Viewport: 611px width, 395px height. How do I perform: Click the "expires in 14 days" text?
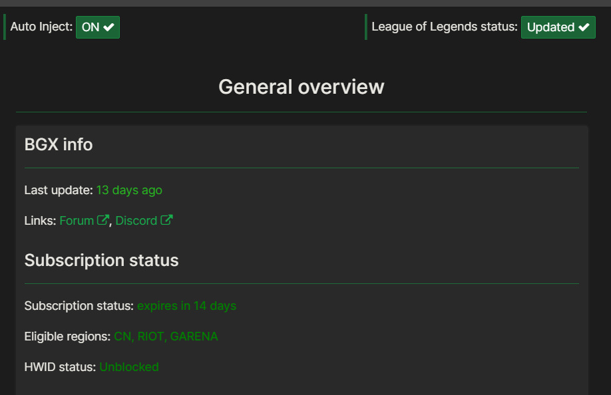pos(186,306)
